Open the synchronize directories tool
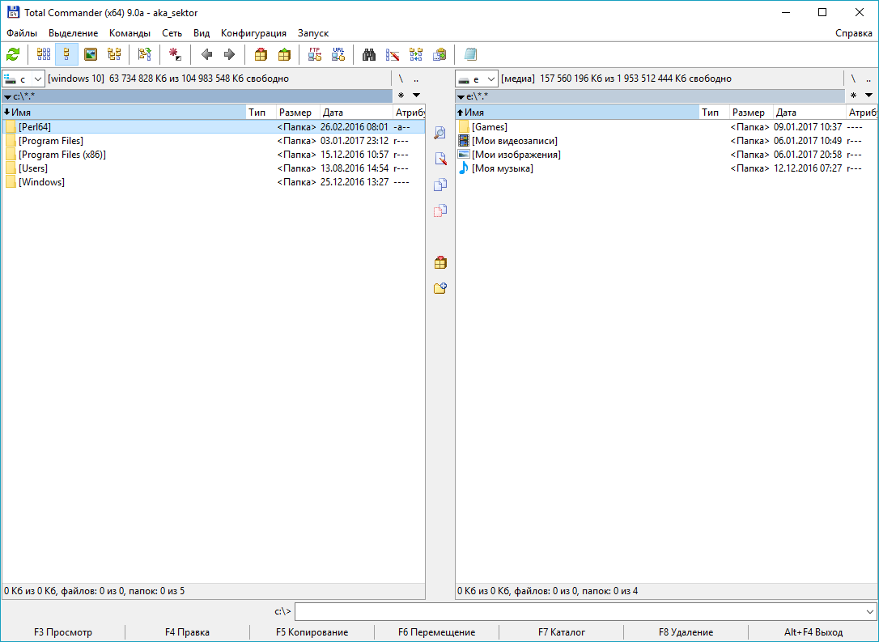 (x=416, y=54)
